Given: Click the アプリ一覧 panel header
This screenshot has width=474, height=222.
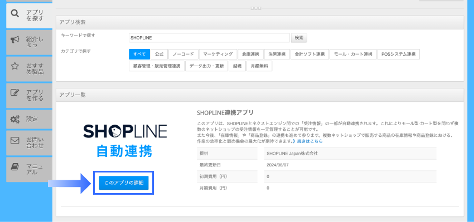Looking at the screenshot, I should pyautogui.click(x=260, y=95).
